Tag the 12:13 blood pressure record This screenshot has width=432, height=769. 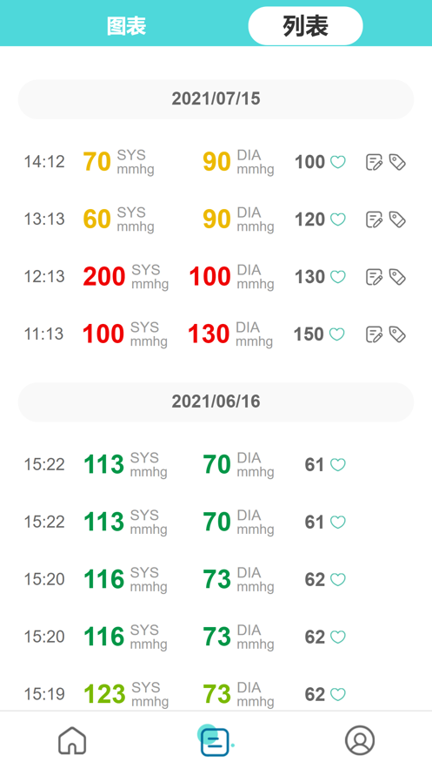397,277
